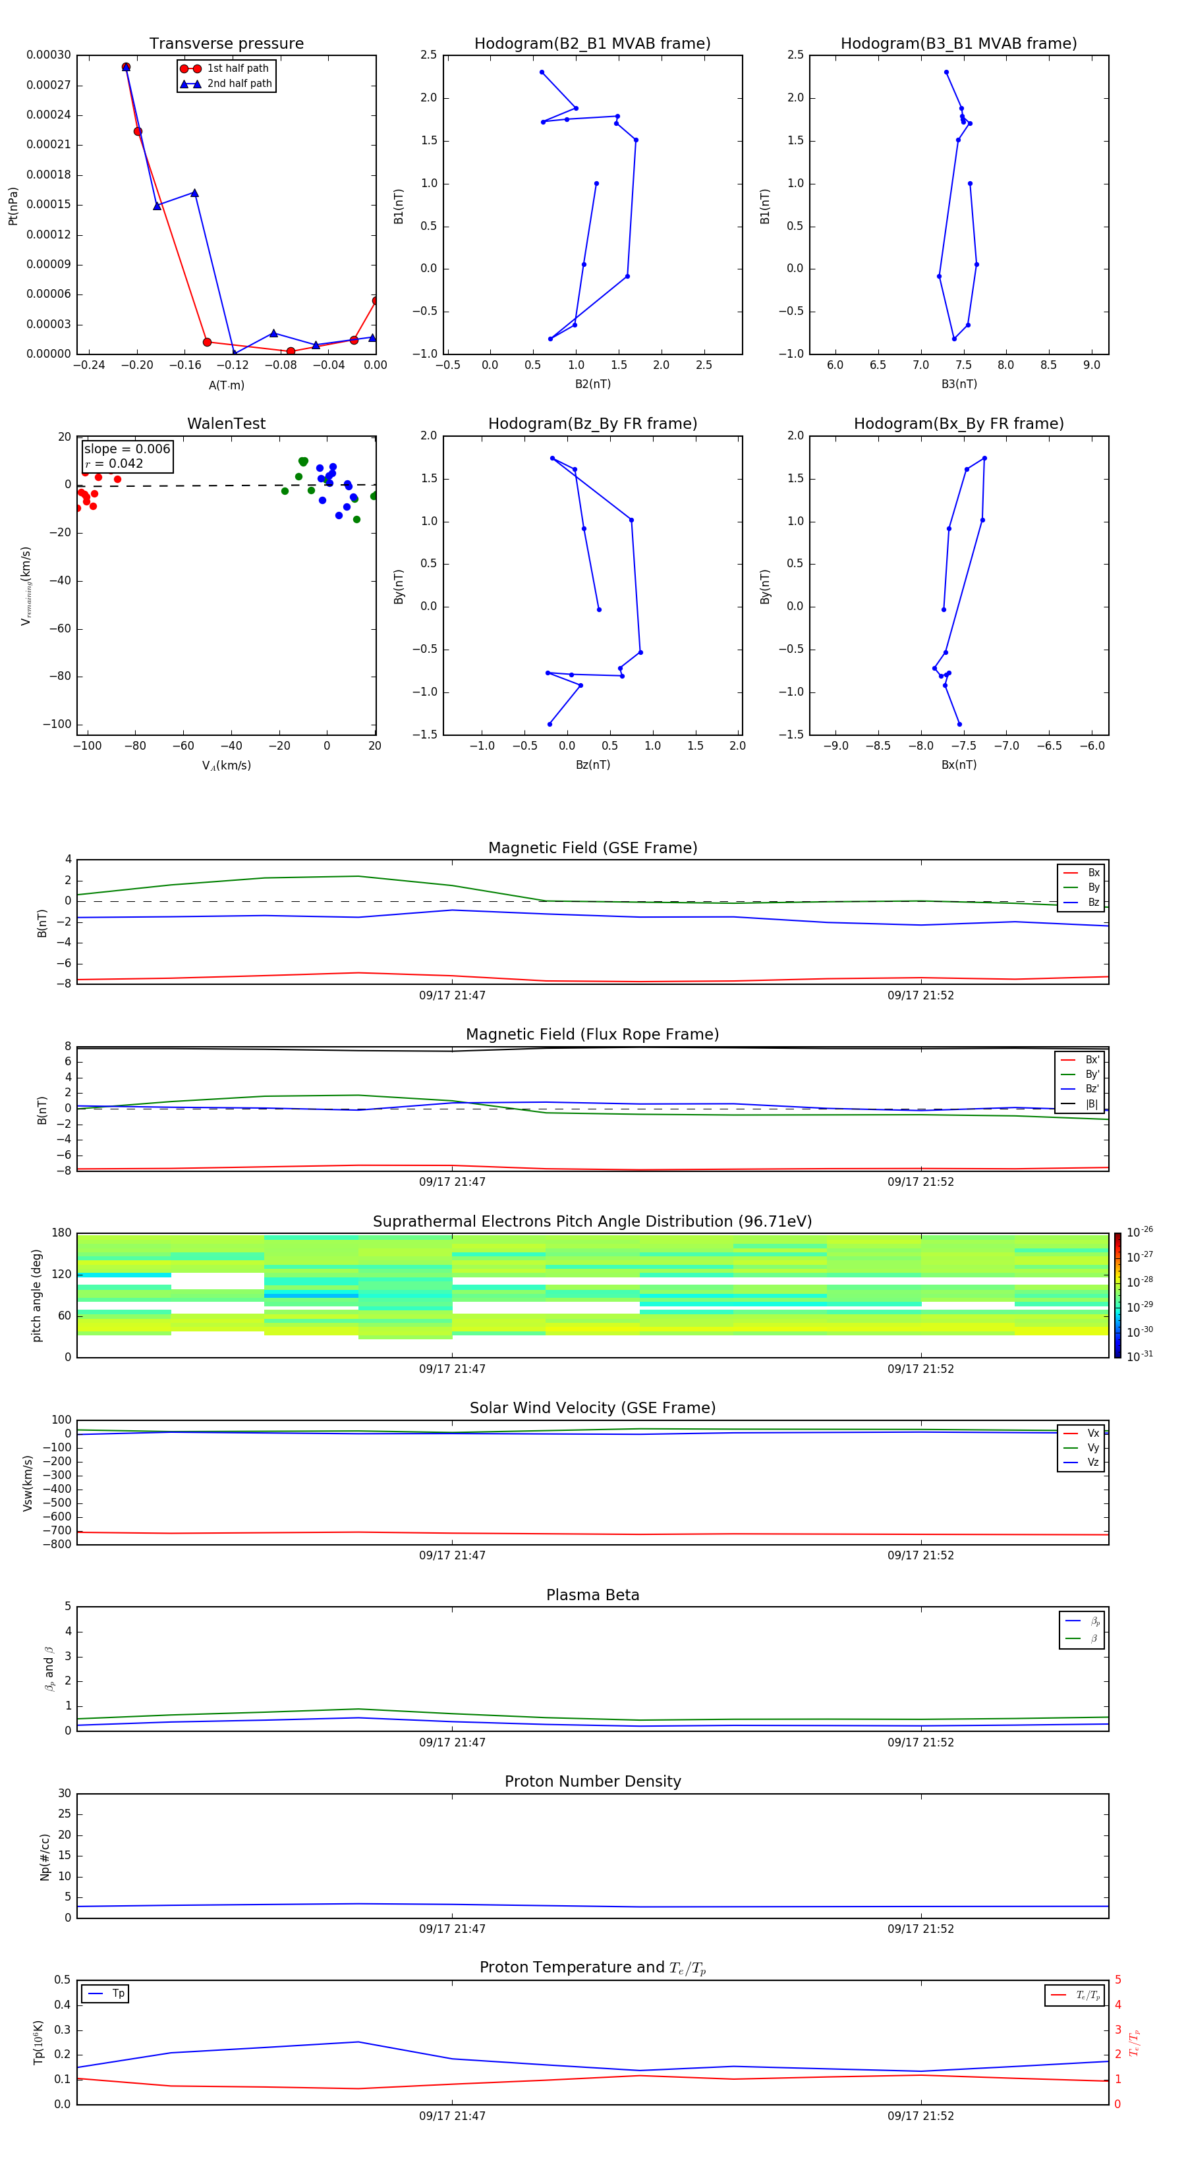1186x2174 pixels.
Task: Click the "Proton Temperature and Te/Tp" title
Action: [592, 1968]
